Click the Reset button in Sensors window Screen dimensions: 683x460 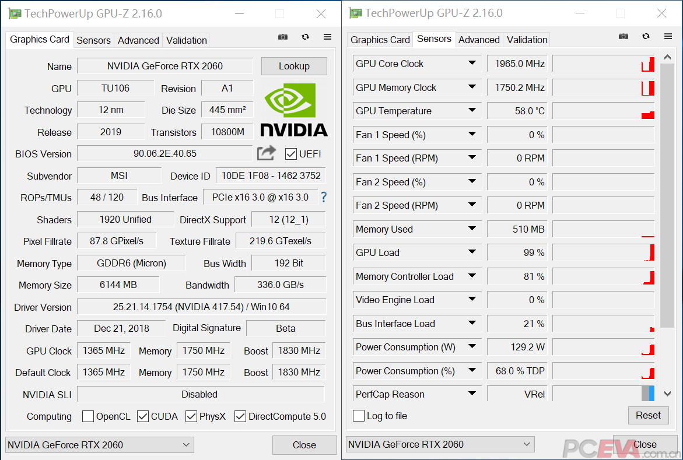click(648, 415)
